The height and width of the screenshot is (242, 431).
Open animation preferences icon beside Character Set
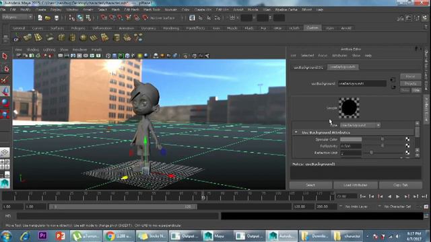click(x=426, y=206)
